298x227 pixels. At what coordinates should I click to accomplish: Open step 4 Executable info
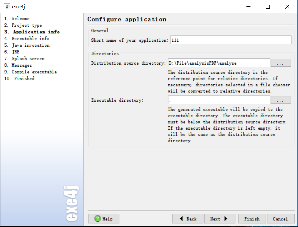point(27,38)
